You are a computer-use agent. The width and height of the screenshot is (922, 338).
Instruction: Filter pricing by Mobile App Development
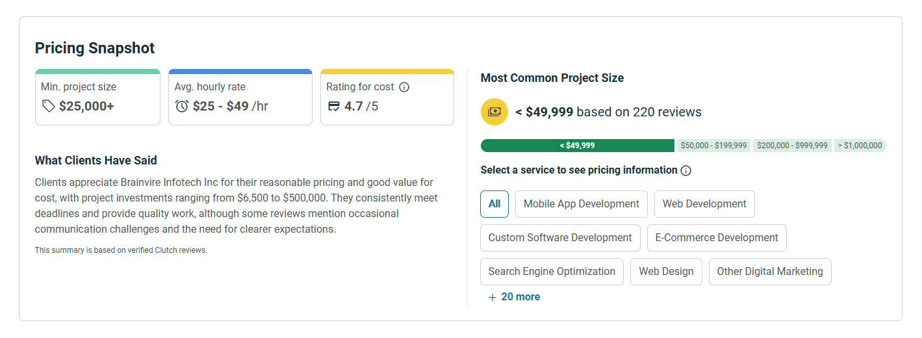pyautogui.click(x=581, y=204)
